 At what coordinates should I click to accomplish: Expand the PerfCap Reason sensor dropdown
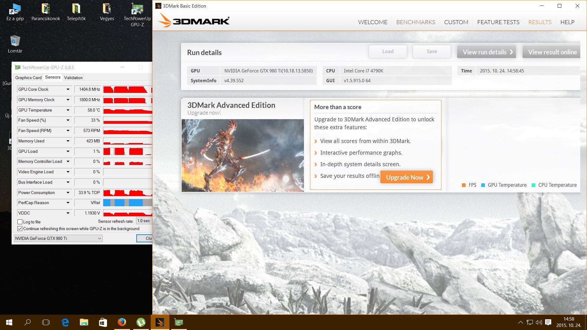68,203
